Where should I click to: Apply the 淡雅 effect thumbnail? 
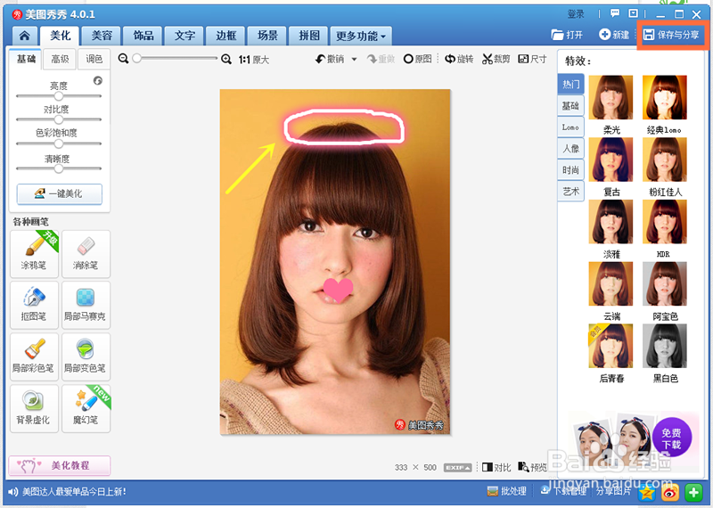click(611, 222)
